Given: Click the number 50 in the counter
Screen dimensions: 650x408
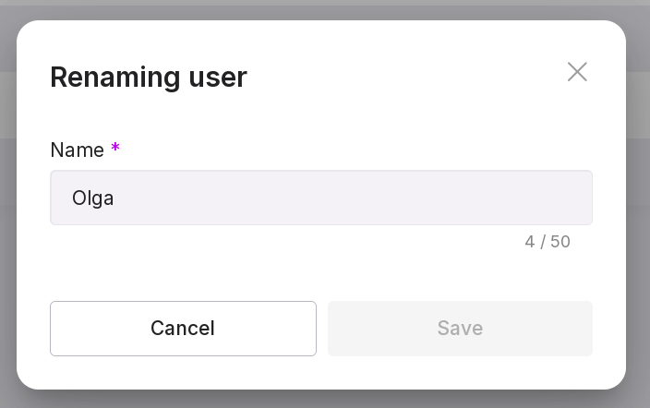Looking at the screenshot, I should (x=560, y=242).
